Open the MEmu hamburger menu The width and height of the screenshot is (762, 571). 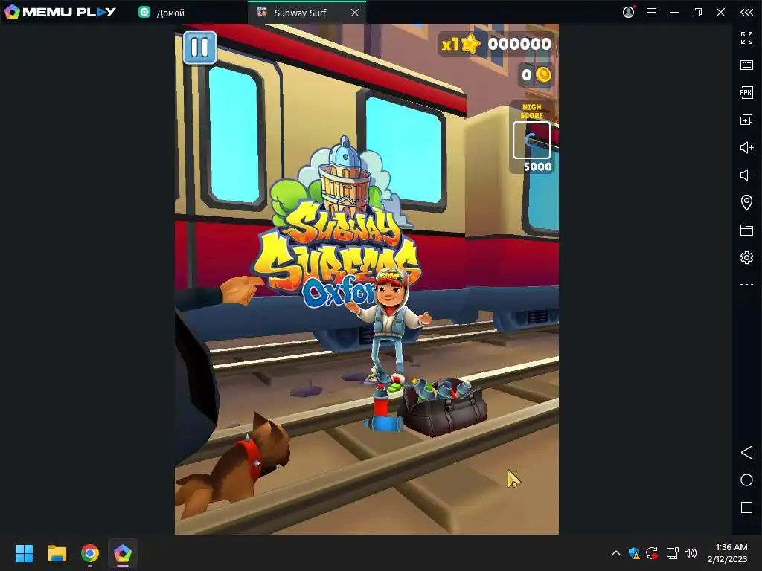[x=652, y=13]
